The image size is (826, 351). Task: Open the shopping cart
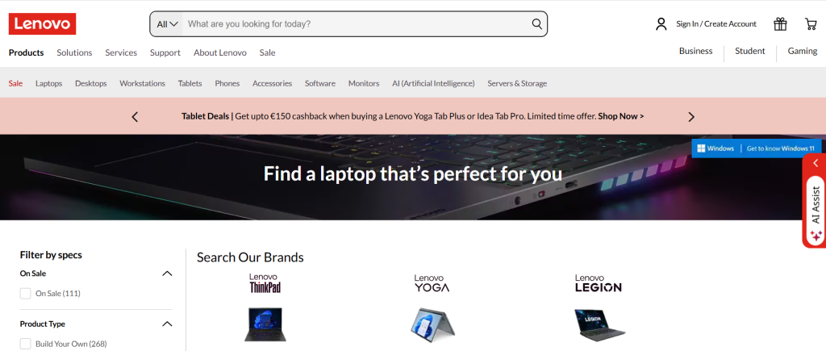point(811,23)
